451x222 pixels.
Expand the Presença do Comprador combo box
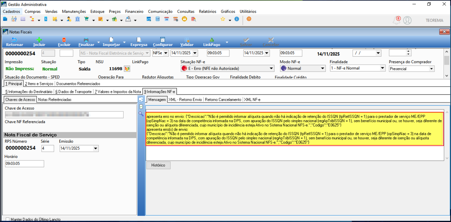coord(431,69)
